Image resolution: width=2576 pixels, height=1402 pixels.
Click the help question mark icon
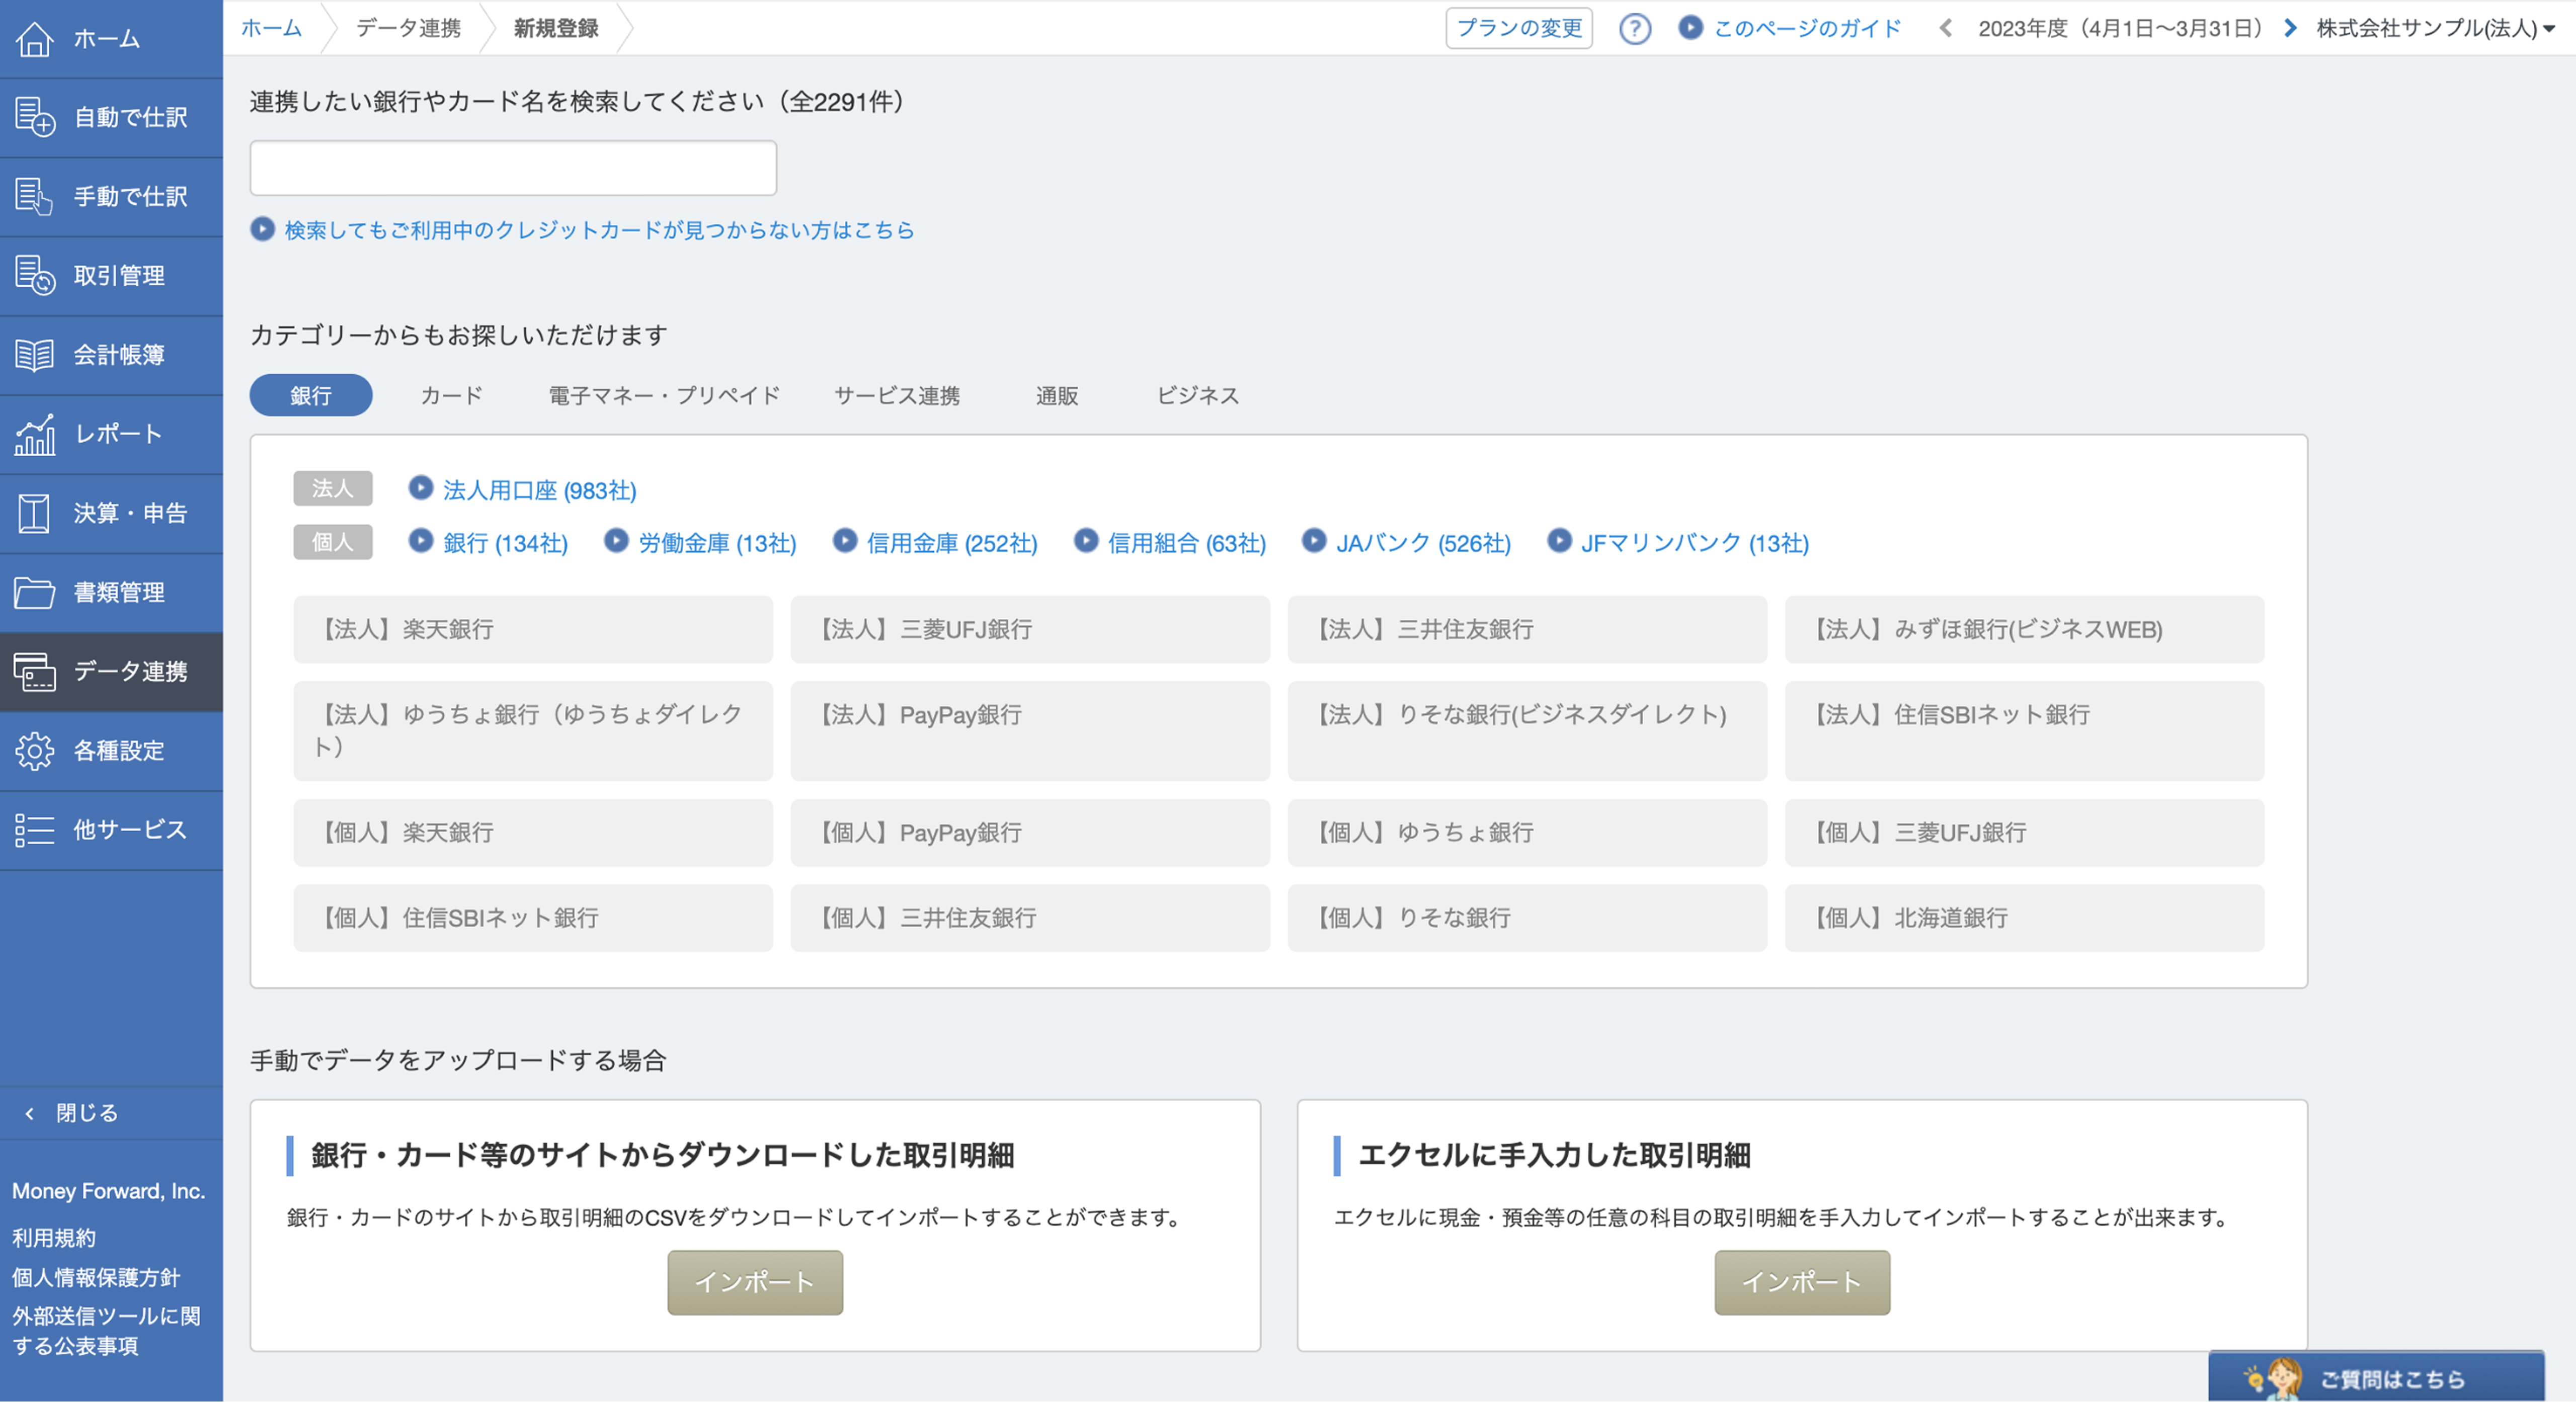coord(1634,28)
